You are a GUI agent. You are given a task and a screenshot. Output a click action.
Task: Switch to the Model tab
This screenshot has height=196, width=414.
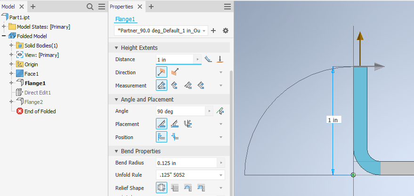(x=9, y=7)
